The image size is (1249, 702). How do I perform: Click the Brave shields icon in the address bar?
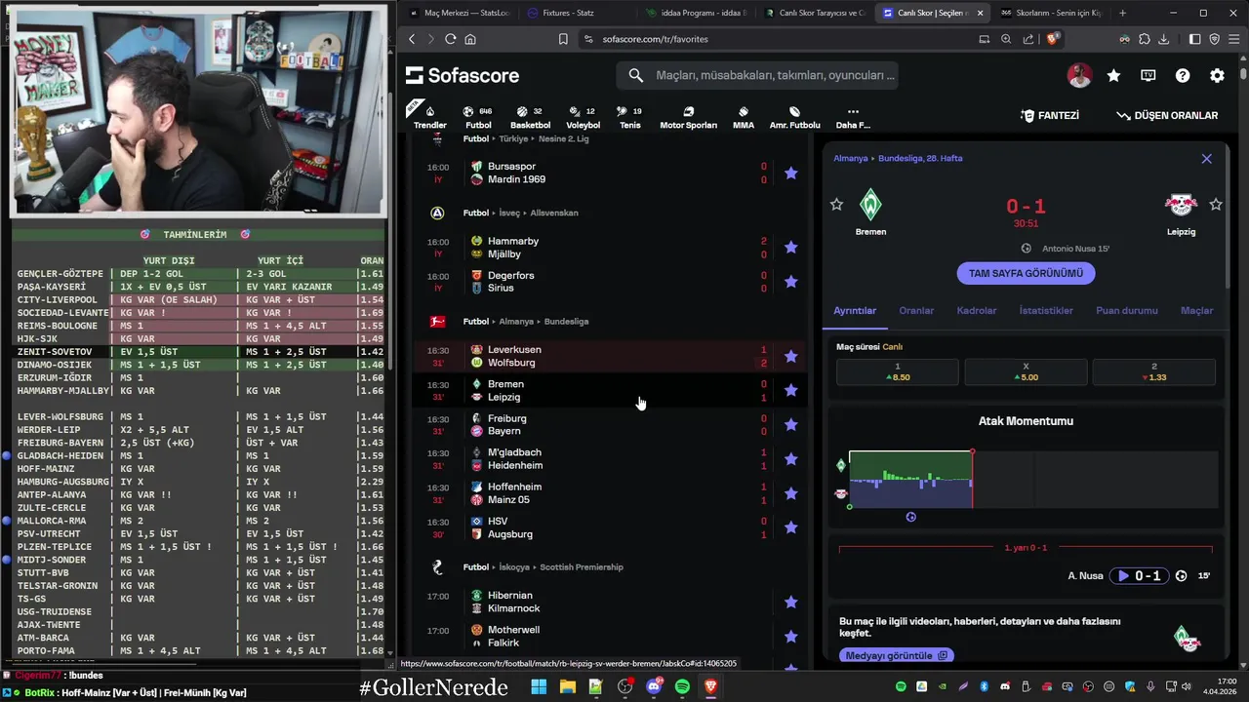click(1052, 39)
